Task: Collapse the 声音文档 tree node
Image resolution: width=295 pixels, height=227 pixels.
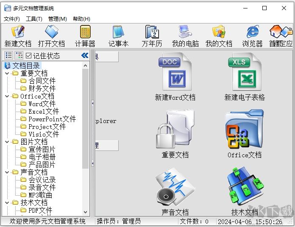Action: pos(7,172)
